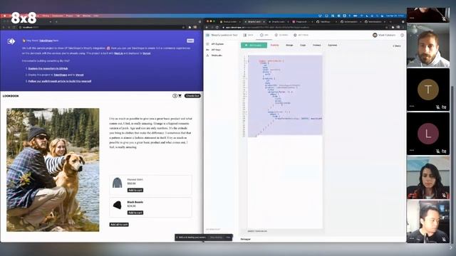Open the shopping cart icon
Viewport: 456px width, 256px height.
(180, 96)
